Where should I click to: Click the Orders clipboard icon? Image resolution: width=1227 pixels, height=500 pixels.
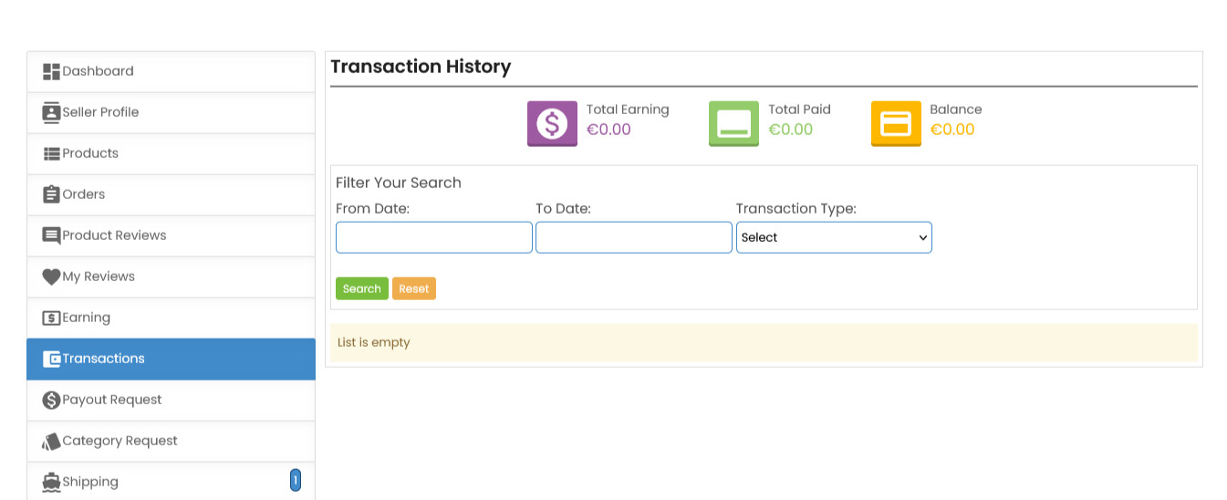point(51,195)
